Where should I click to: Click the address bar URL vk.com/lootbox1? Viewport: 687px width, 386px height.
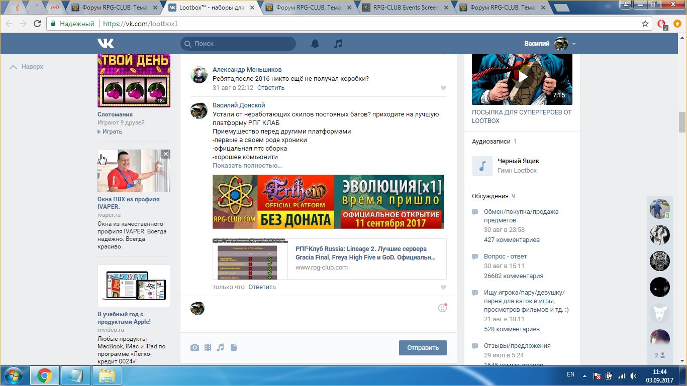tap(140, 24)
